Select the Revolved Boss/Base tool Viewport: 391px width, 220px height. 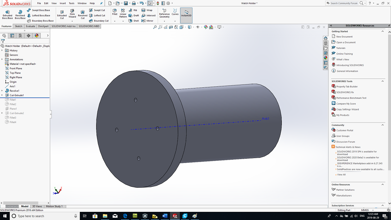pyautogui.click(x=20, y=14)
